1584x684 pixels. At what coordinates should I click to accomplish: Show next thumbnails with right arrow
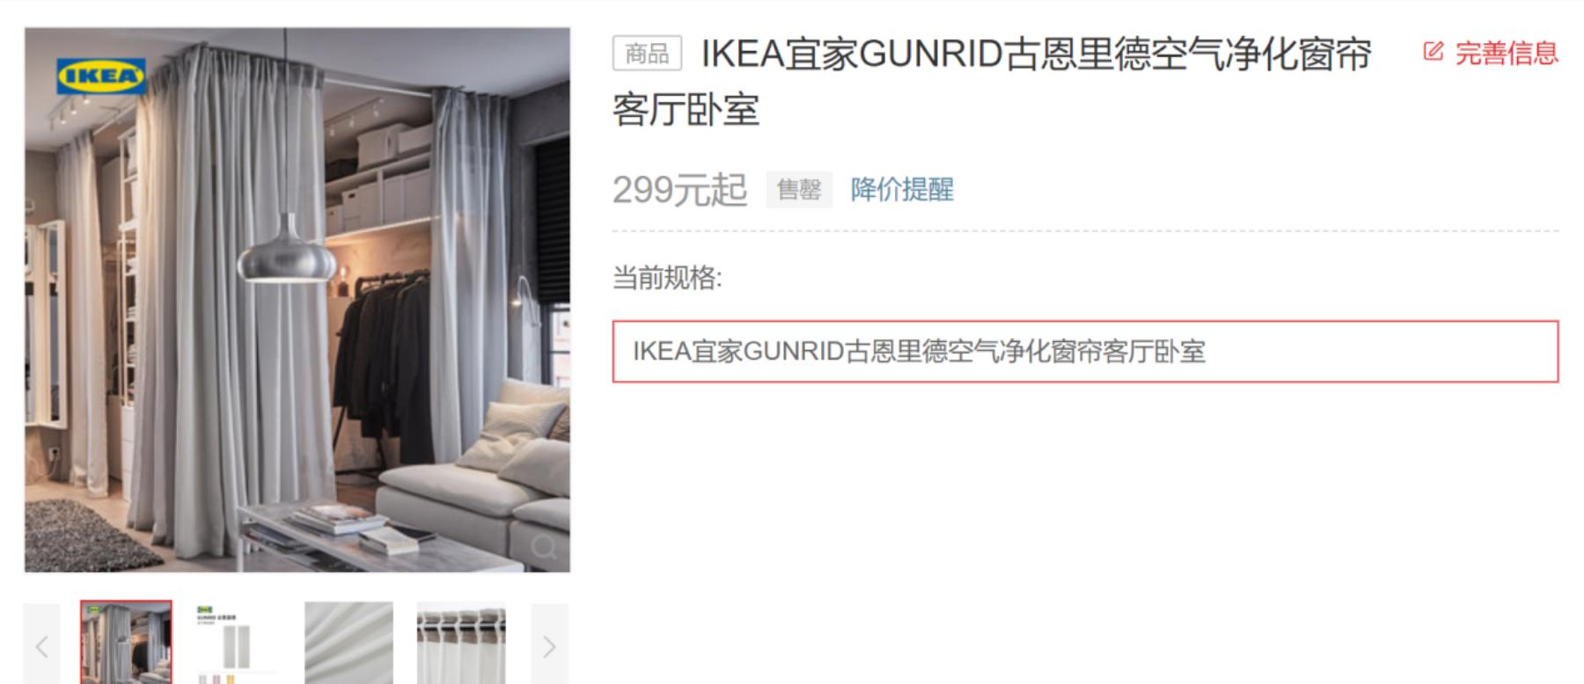coord(550,646)
